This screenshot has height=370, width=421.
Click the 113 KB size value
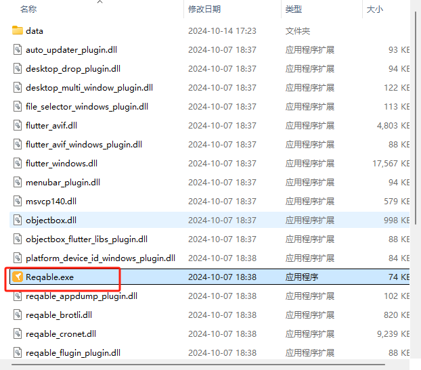pyautogui.click(x=397, y=107)
